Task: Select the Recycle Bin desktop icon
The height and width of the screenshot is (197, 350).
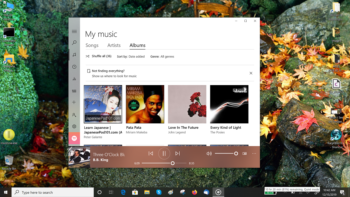Action: [x=9, y=163]
